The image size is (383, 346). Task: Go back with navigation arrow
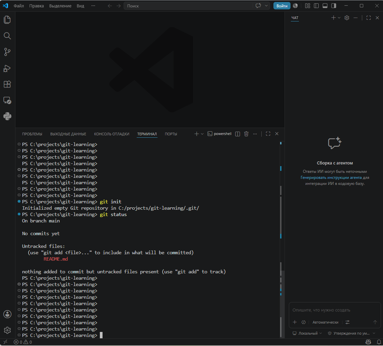(110, 6)
